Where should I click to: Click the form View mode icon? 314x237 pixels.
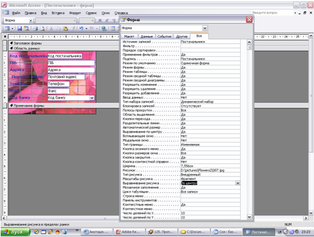7,28
